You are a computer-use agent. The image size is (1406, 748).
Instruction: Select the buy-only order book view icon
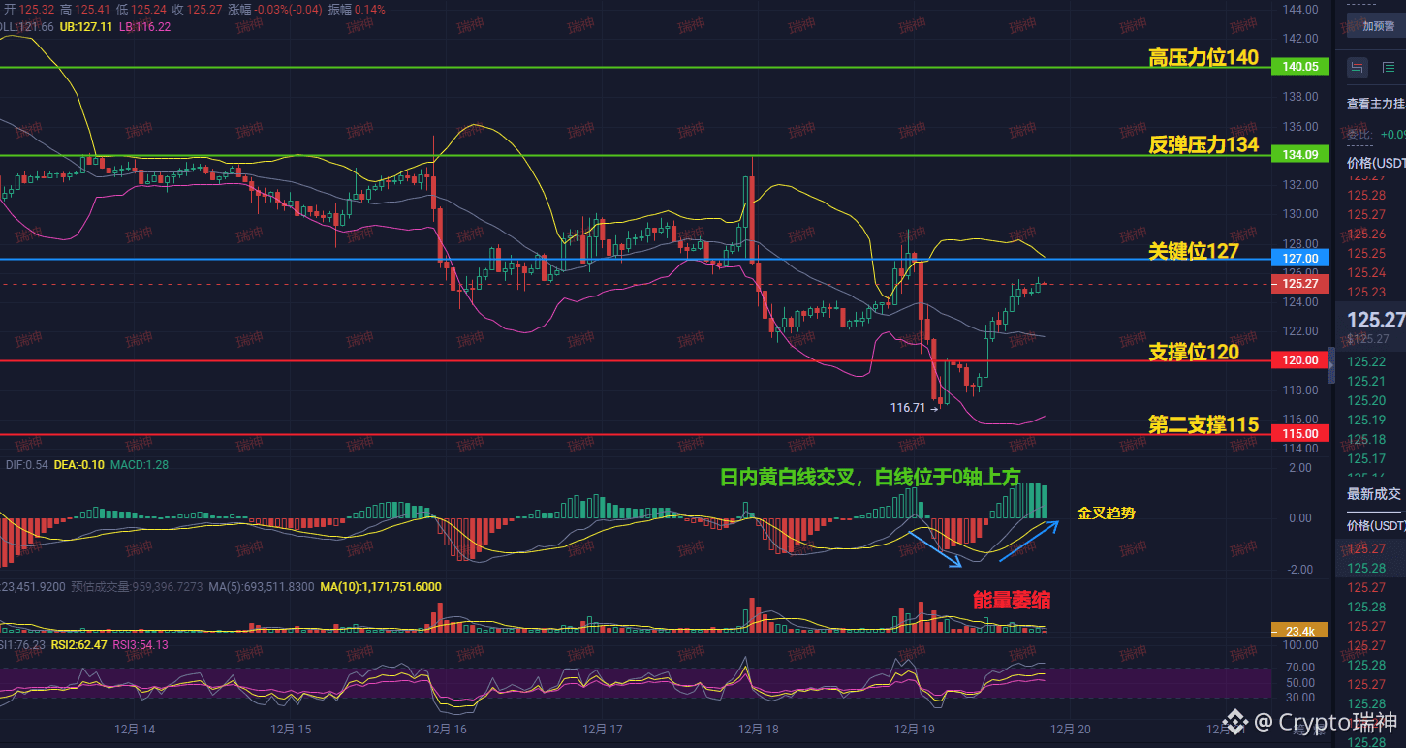[x=1389, y=68]
